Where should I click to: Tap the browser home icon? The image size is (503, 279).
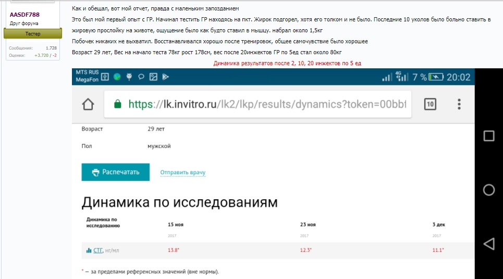click(88, 104)
